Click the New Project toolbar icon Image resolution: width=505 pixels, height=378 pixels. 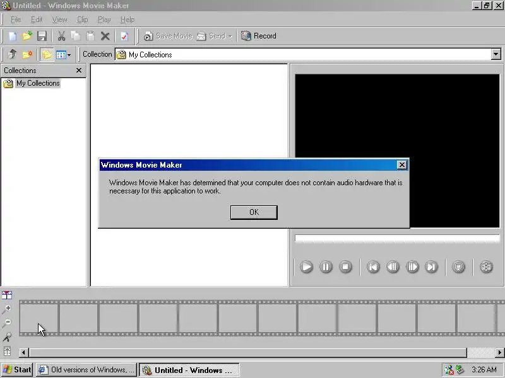(12, 36)
